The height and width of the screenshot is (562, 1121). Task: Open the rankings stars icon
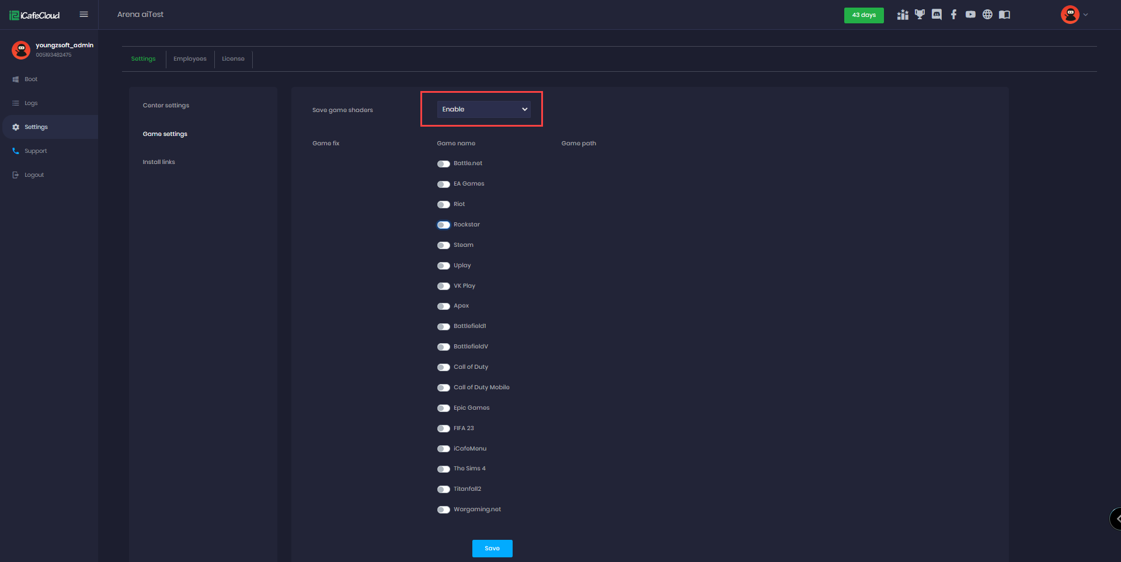[903, 15]
